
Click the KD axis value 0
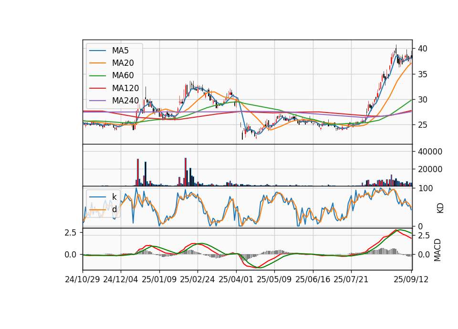point(420,226)
